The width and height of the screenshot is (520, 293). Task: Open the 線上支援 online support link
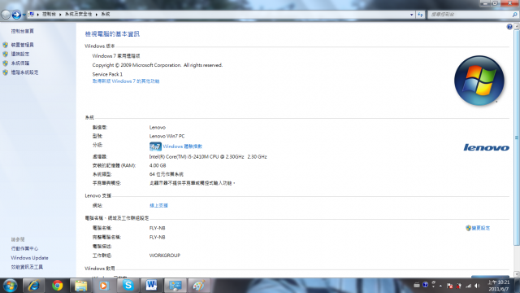point(158,206)
